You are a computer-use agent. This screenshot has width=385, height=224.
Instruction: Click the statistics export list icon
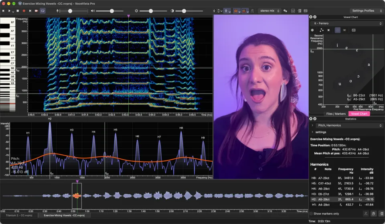[381, 214]
